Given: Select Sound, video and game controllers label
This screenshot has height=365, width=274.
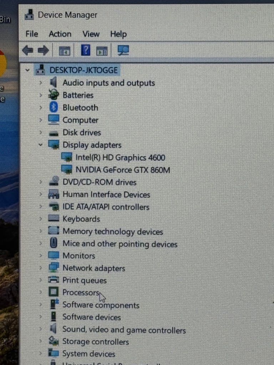Looking at the screenshot, I should pos(124,330).
